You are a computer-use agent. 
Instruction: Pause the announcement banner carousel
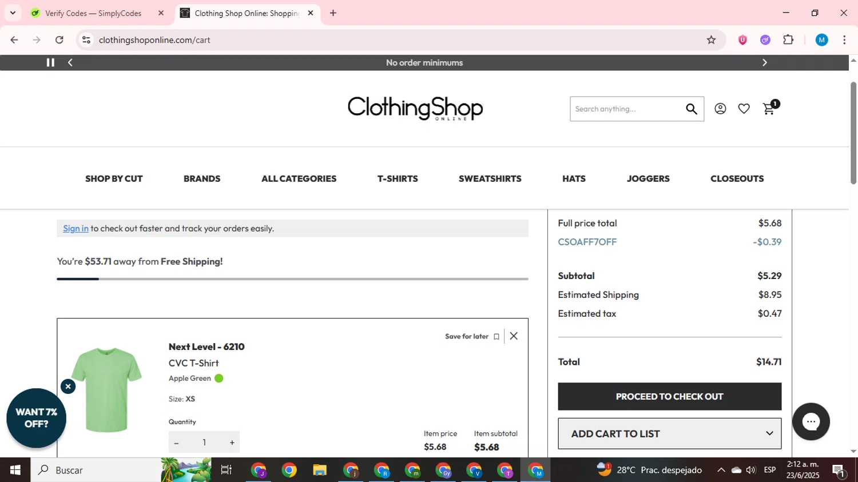tap(50, 62)
